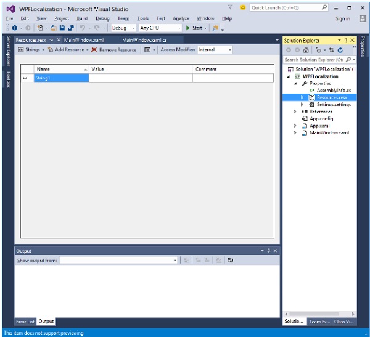This screenshot has width=370, height=337.
Task: Click the Save All toolbar icon
Action: pyautogui.click(x=71, y=28)
